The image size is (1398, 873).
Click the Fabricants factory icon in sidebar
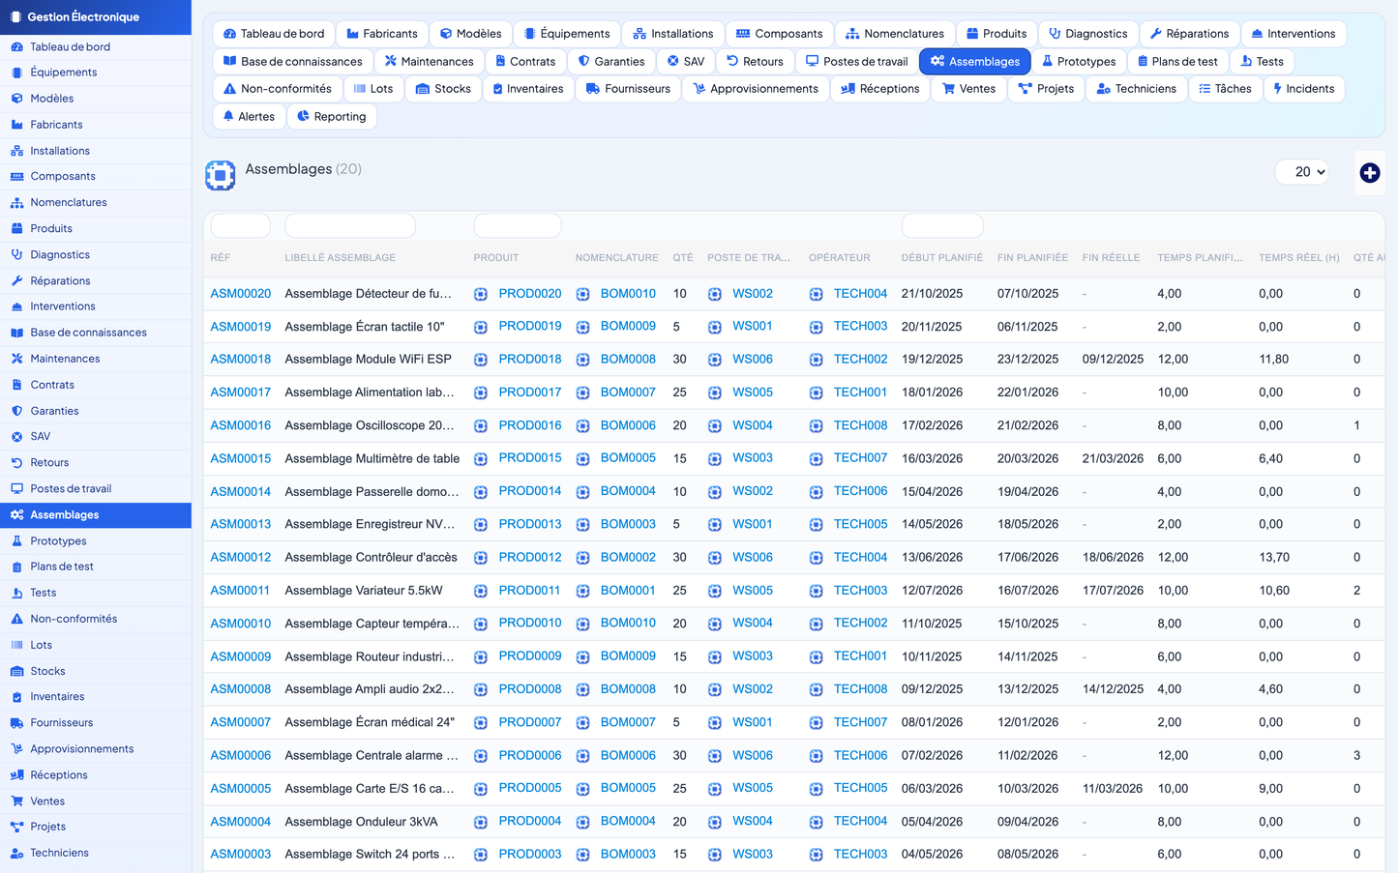(x=16, y=125)
